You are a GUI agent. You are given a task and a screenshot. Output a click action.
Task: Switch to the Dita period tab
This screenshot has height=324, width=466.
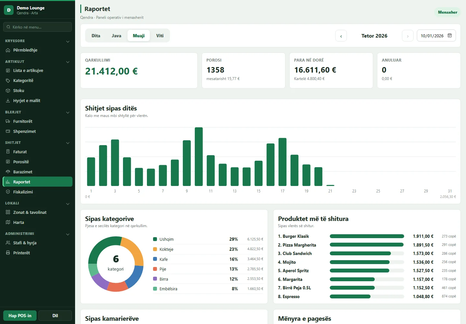(96, 36)
